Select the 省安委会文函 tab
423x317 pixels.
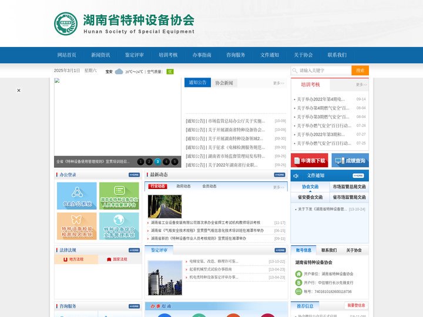pos(310,197)
